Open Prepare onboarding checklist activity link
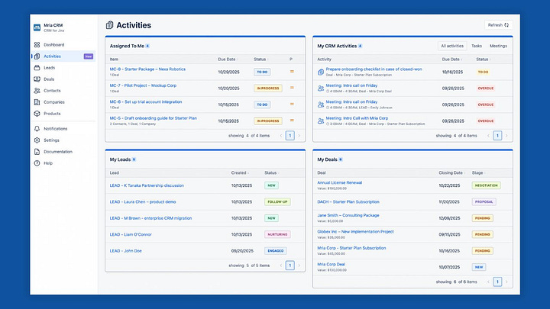550x309 pixels. (374, 69)
